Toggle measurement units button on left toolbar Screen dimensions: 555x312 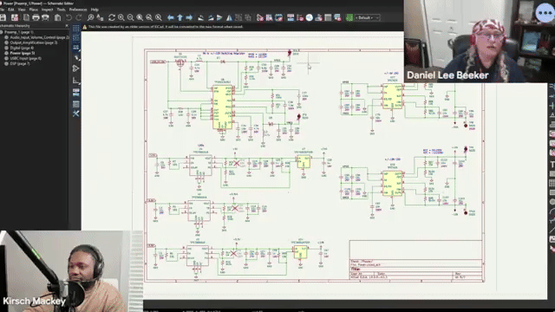(x=75, y=47)
